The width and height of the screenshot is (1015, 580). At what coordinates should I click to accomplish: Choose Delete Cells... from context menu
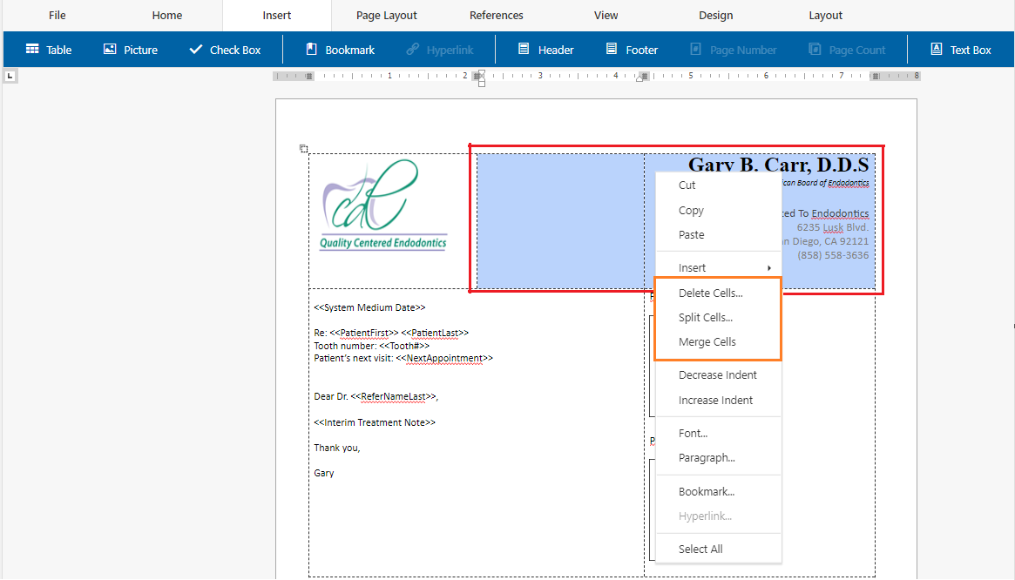click(x=710, y=293)
